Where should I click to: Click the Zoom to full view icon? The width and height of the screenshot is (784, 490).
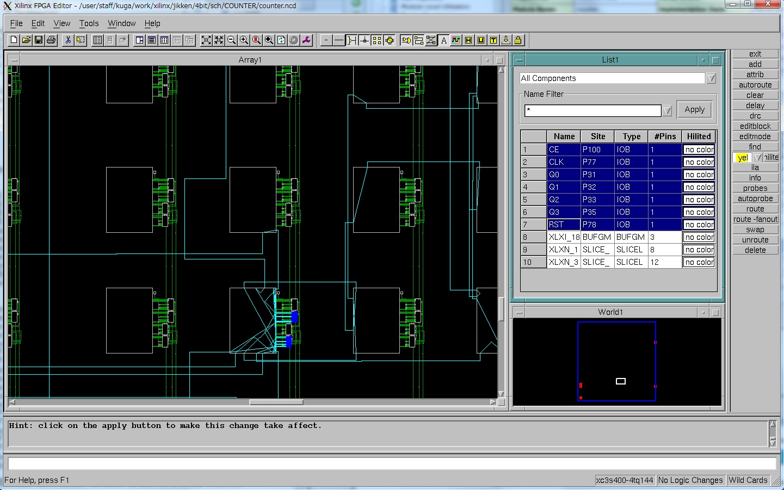click(206, 40)
